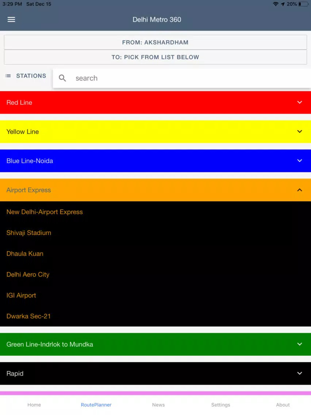
Task: Expand the Rapid line chevron
Action: [x=299, y=373]
